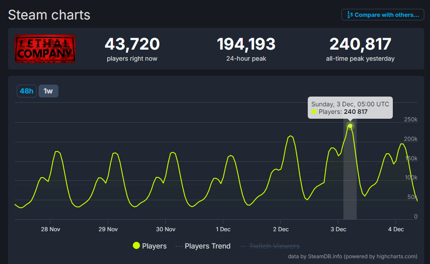The height and width of the screenshot is (264, 430).
Task: Switch to the 1w chart view
Action: pyautogui.click(x=48, y=91)
